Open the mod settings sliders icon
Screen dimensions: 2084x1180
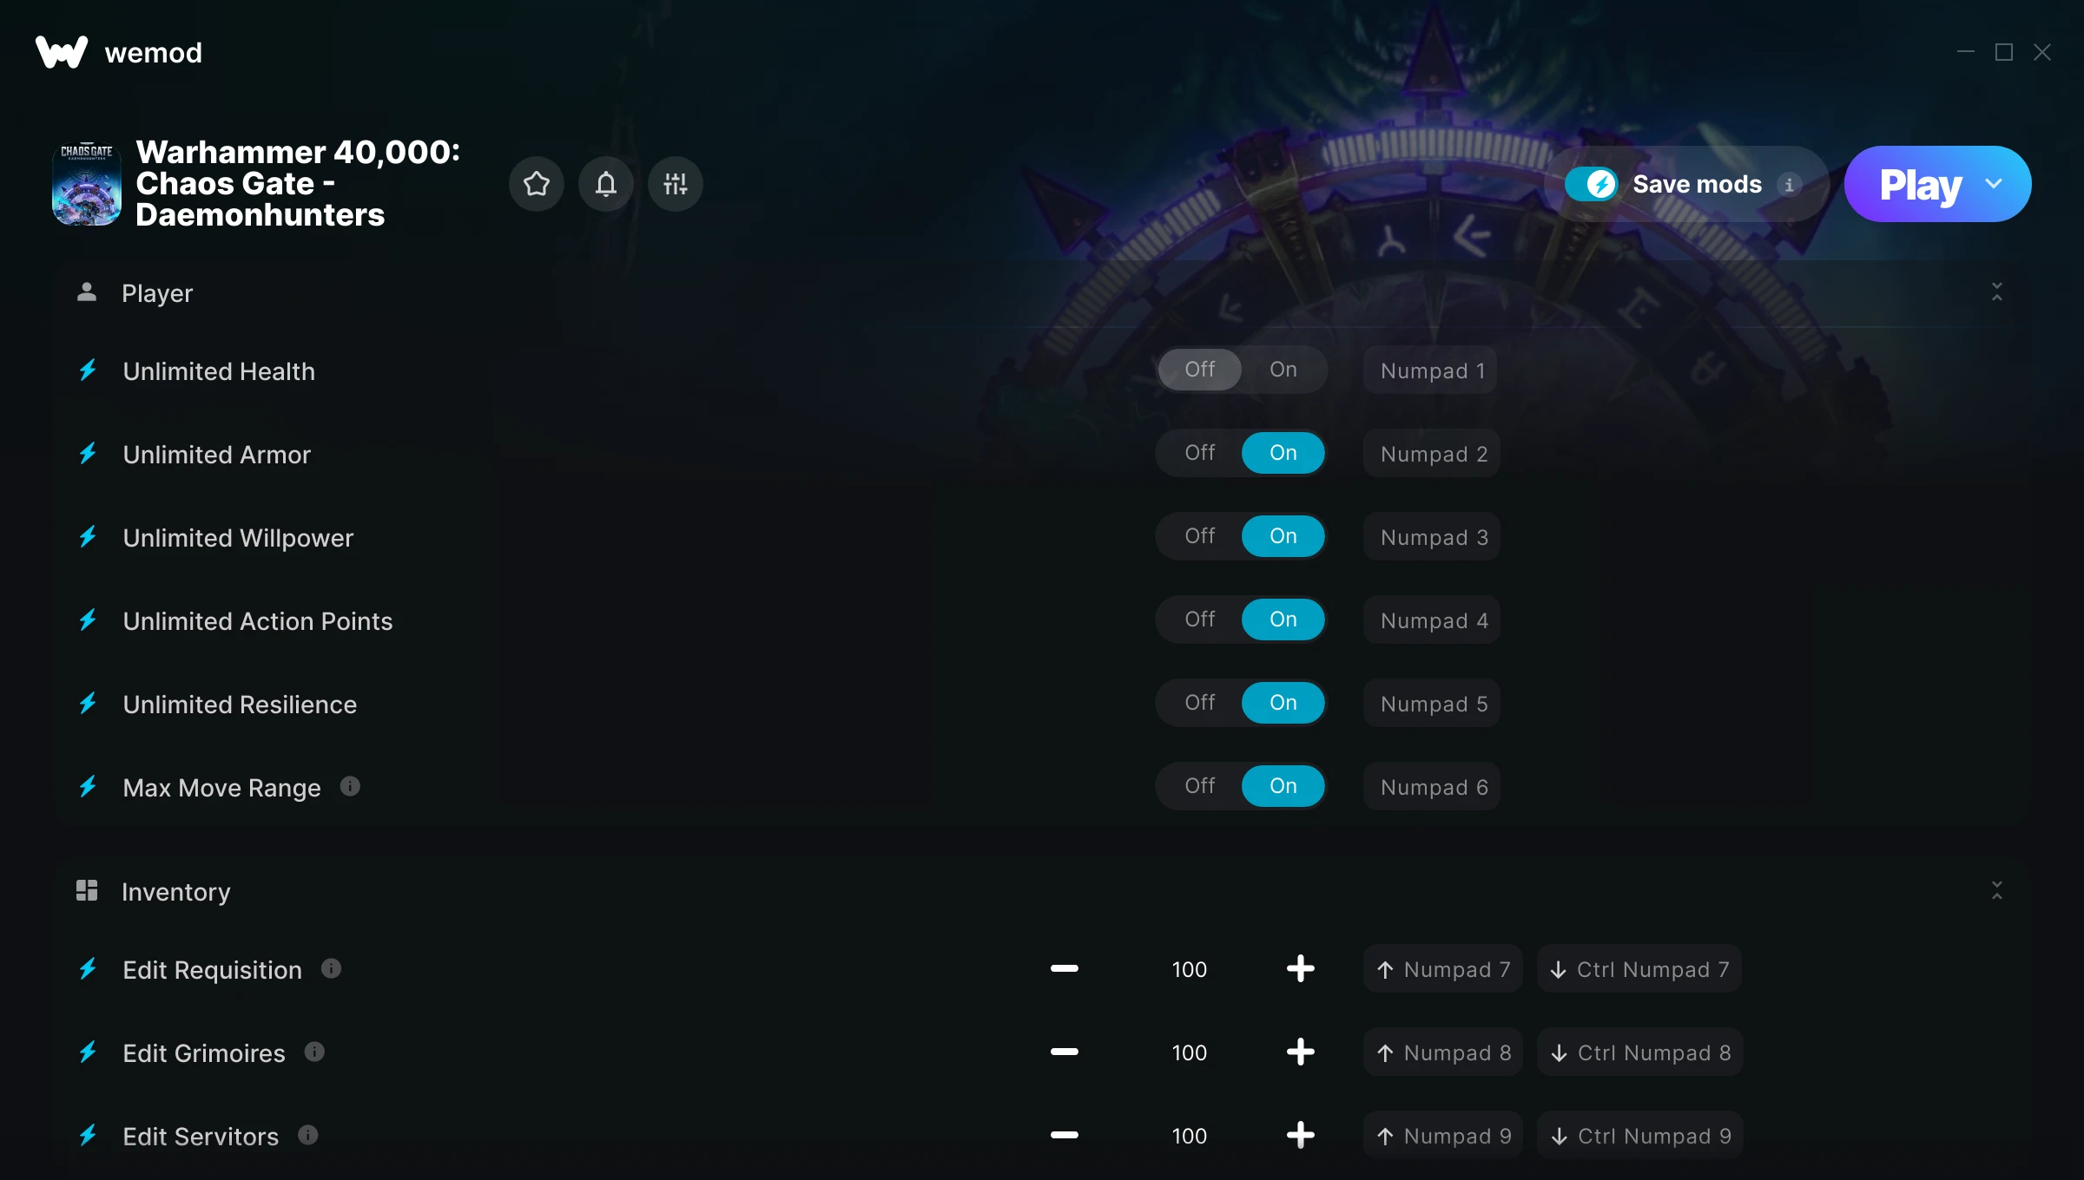[676, 184]
